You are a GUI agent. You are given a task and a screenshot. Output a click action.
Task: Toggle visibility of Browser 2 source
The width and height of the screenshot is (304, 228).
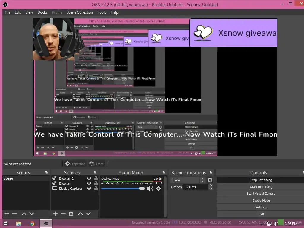point(89,178)
